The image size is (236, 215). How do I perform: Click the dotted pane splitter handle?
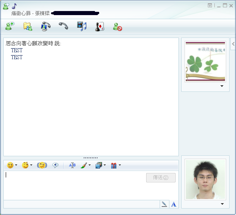[91, 158]
